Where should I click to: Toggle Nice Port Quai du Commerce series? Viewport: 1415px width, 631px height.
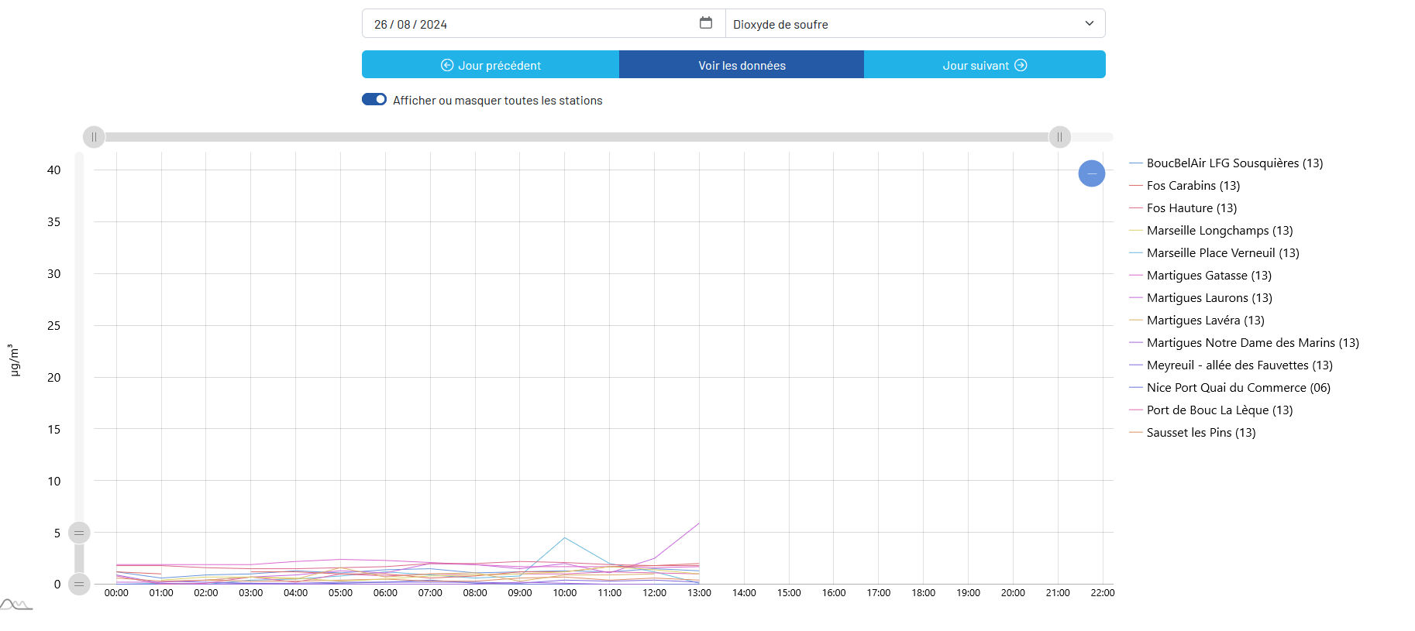pyautogui.click(x=1230, y=388)
